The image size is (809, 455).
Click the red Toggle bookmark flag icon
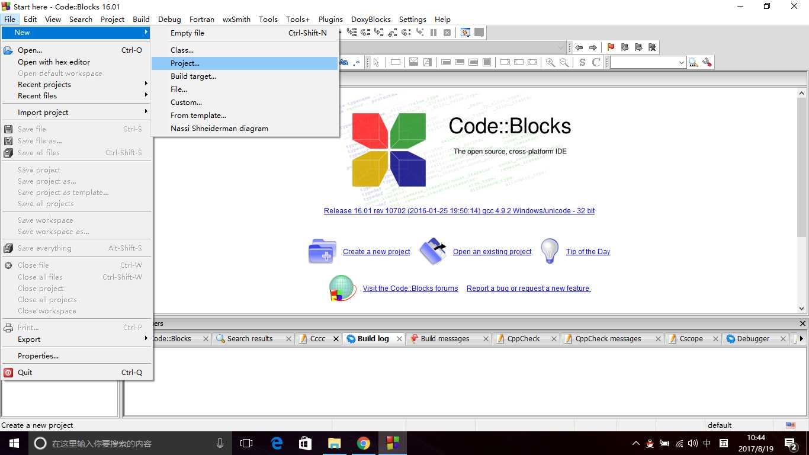pyautogui.click(x=611, y=47)
